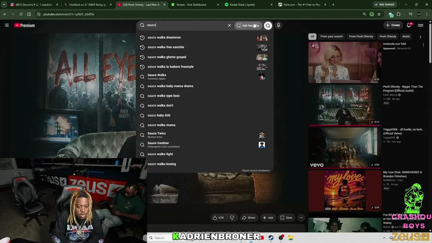This screenshot has height=243, width=432.
Task: Open 'all hustle, no luck' video thumbnail
Action: [x=344, y=148]
